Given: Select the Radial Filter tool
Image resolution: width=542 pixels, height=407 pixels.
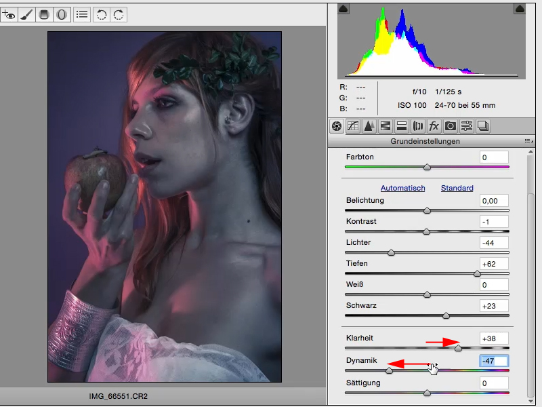Looking at the screenshot, I should (x=62, y=14).
